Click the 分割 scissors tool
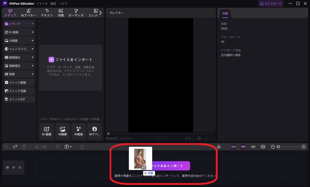The image size is (310, 187). 41,147
